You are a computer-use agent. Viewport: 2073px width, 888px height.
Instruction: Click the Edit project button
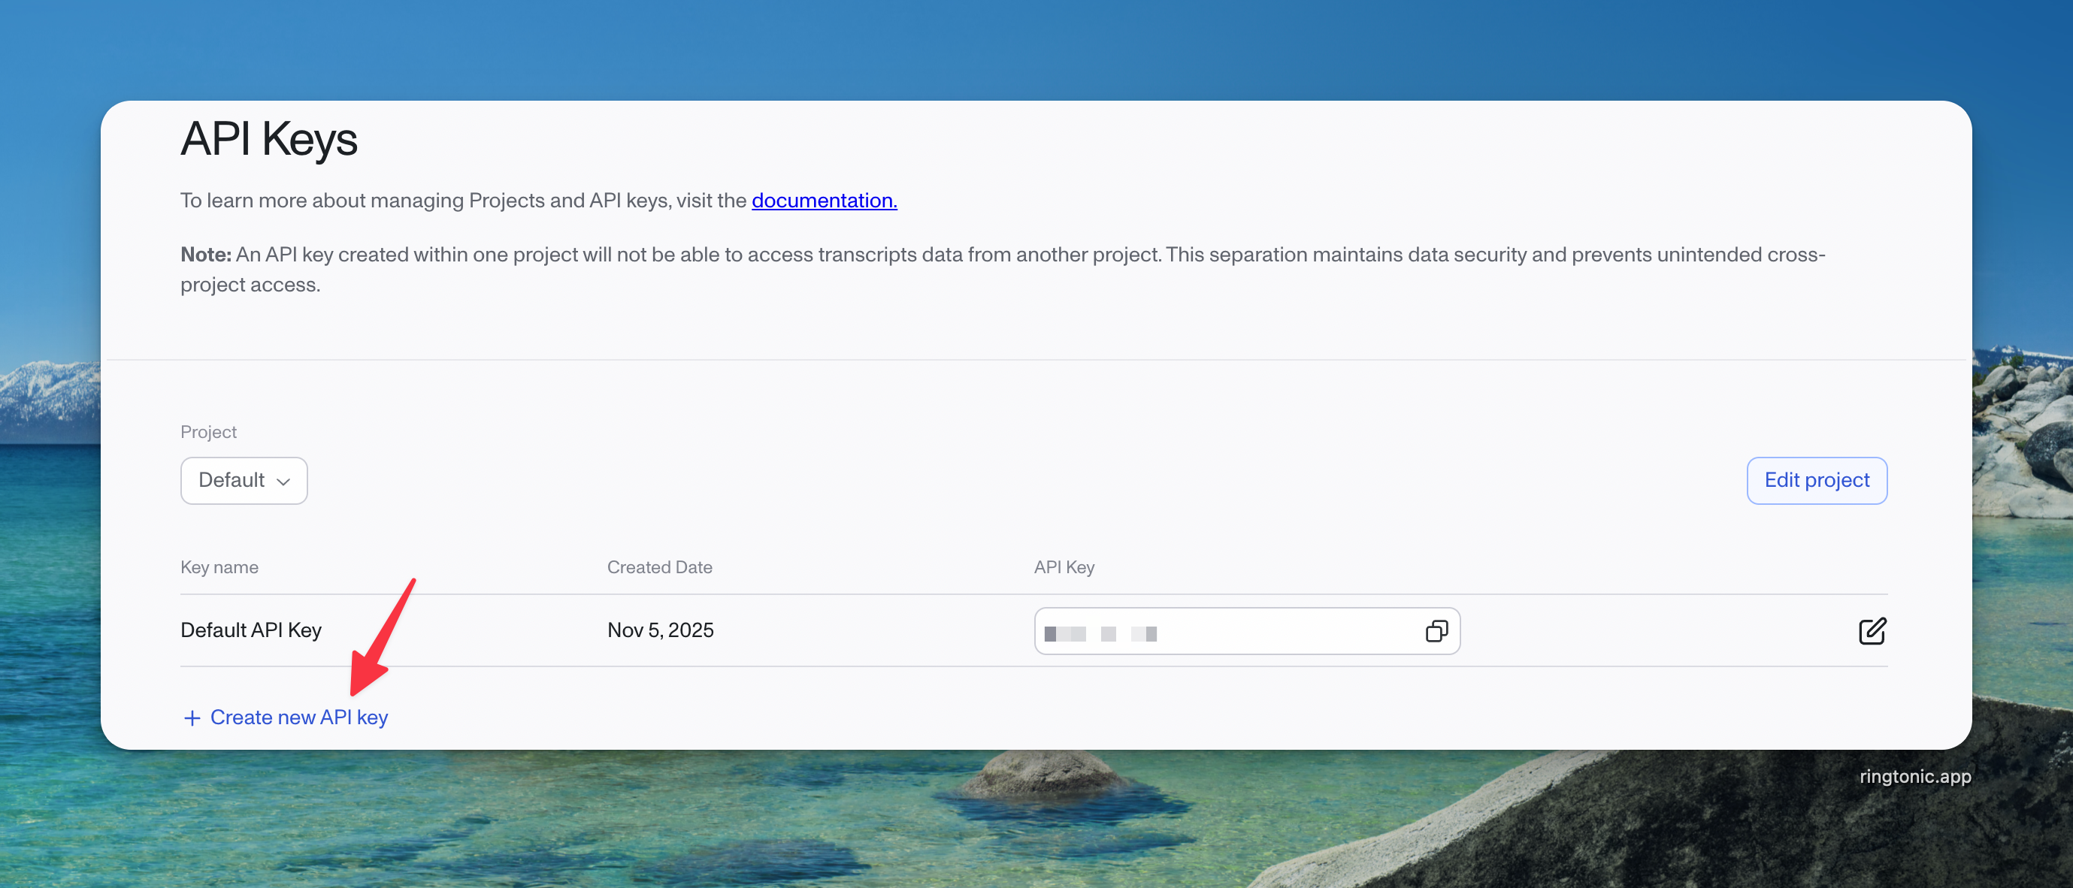[x=1816, y=481]
